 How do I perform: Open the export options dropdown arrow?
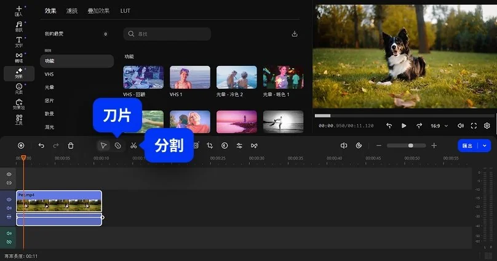[x=484, y=145]
